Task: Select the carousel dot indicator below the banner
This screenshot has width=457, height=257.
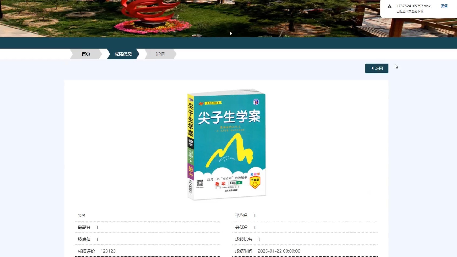Action: coord(231,34)
